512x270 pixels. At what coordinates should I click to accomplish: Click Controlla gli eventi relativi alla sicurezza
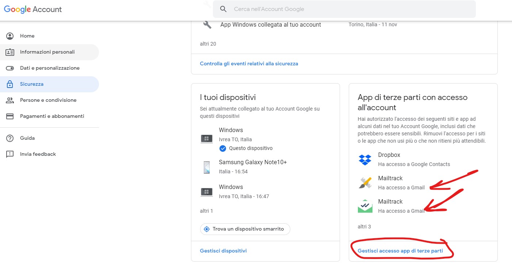(x=249, y=64)
